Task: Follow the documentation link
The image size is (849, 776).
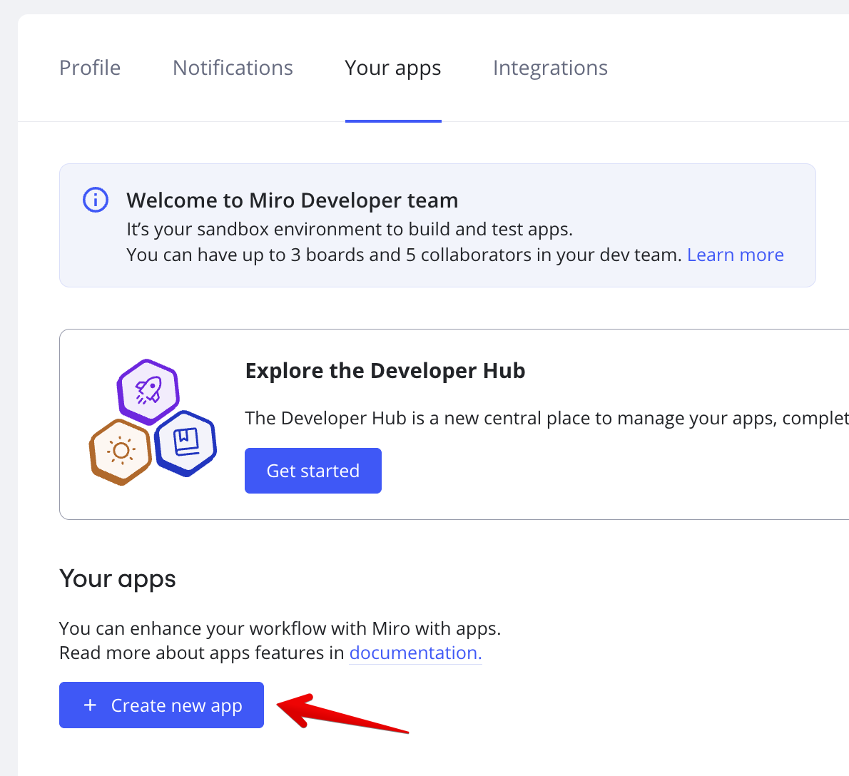Action: click(415, 653)
